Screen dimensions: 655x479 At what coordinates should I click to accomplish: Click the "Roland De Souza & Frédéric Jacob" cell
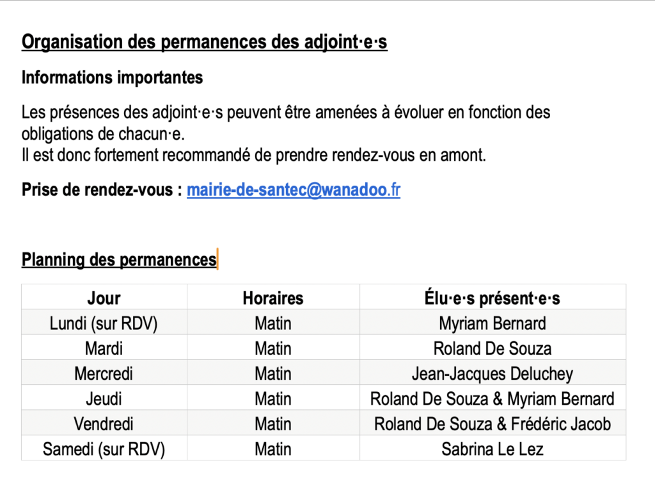(492, 424)
